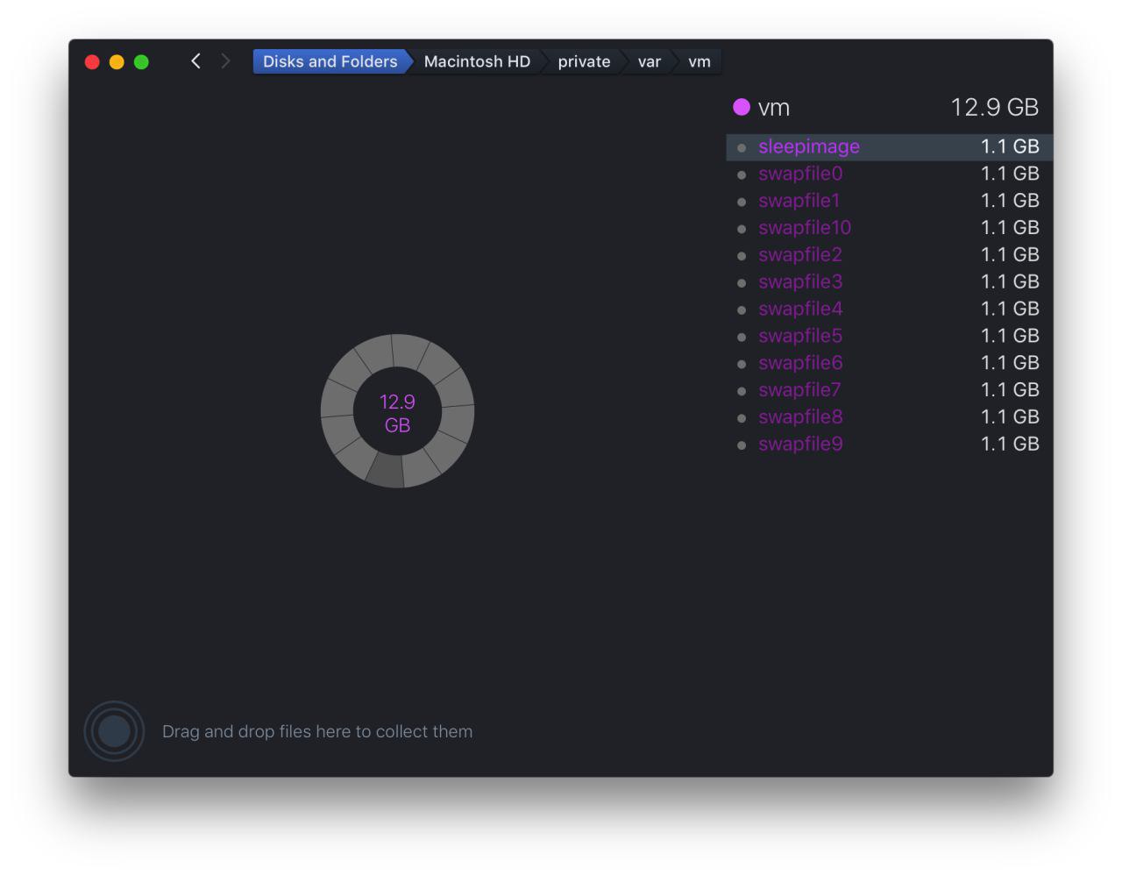Go forward with the right arrow
This screenshot has width=1122, height=875.
coord(225,60)
